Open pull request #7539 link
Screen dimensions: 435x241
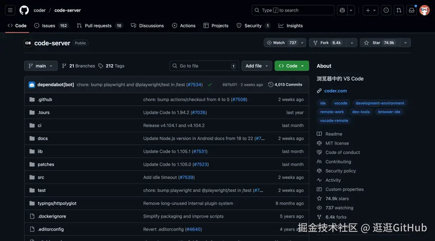[186, 177]
